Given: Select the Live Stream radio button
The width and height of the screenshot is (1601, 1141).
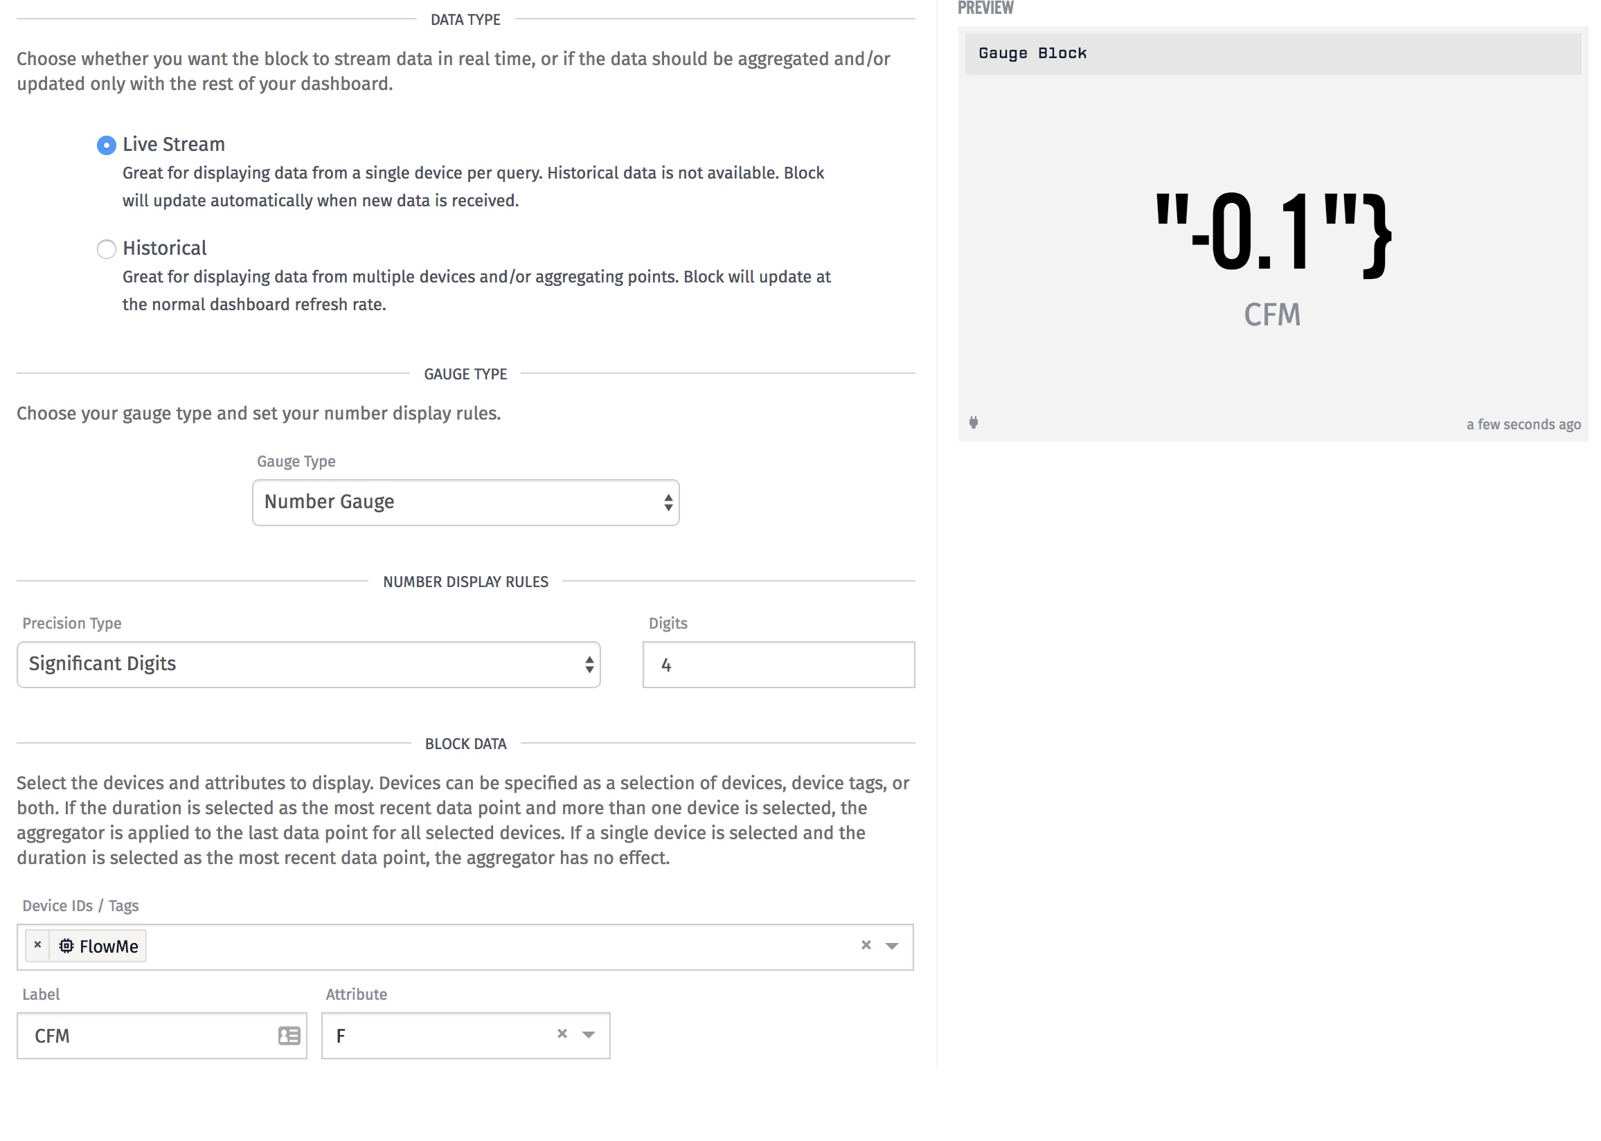Looking at the screenshot, I should 106,145.
